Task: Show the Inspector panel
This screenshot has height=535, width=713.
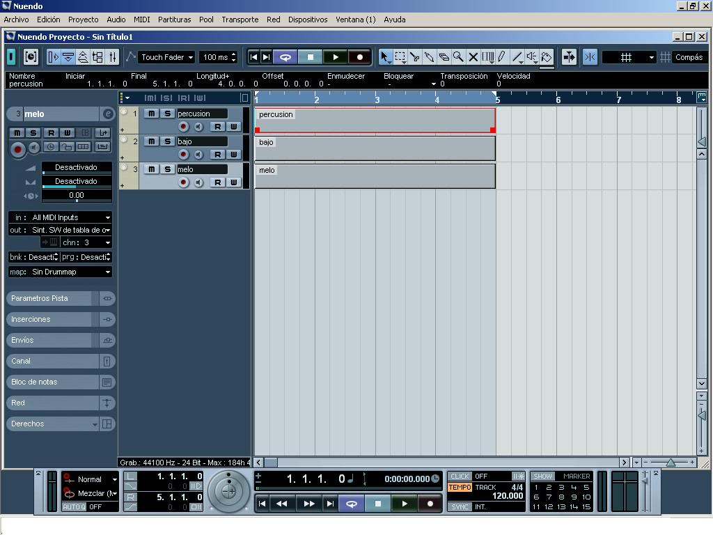Action: (x=53, y=57)
